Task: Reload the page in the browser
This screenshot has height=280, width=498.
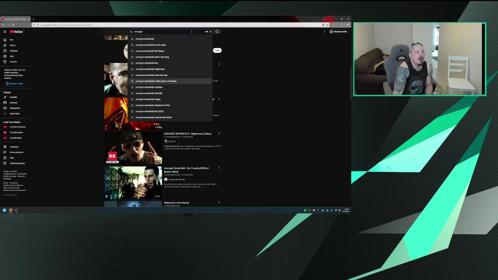Action: (x=13, y=25)
